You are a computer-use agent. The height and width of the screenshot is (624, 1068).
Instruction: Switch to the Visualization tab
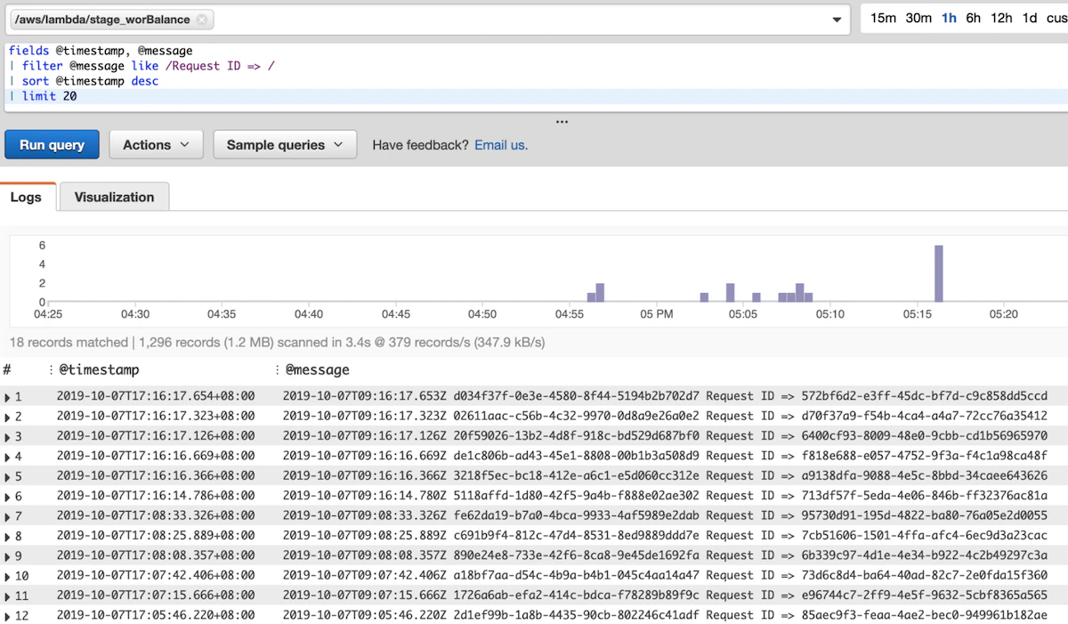tap(113, 196)
